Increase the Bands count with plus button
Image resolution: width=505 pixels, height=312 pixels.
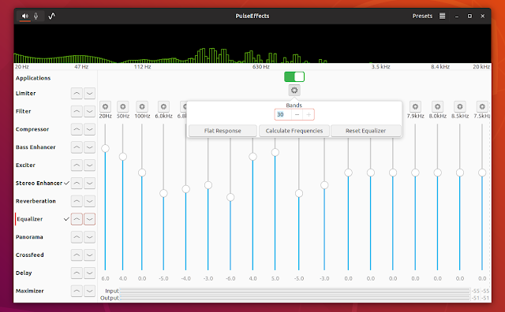(x=309, y=114)
